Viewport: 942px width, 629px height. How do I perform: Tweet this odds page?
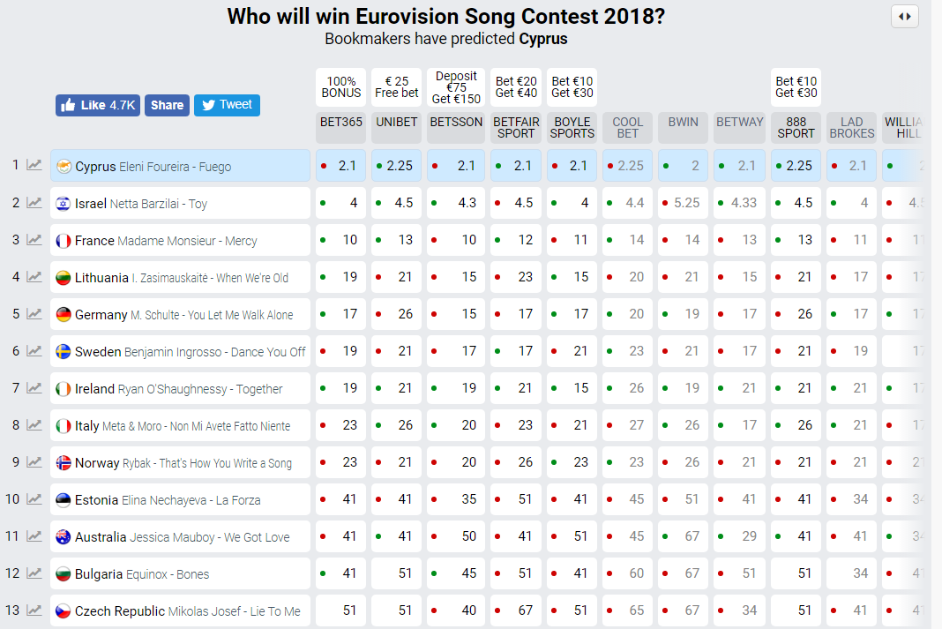pos(227,105)
